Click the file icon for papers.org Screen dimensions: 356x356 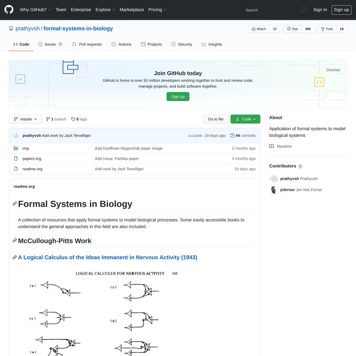click(x=16, y=158)
